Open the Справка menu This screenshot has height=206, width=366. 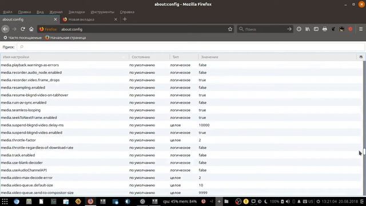point(127,12)
